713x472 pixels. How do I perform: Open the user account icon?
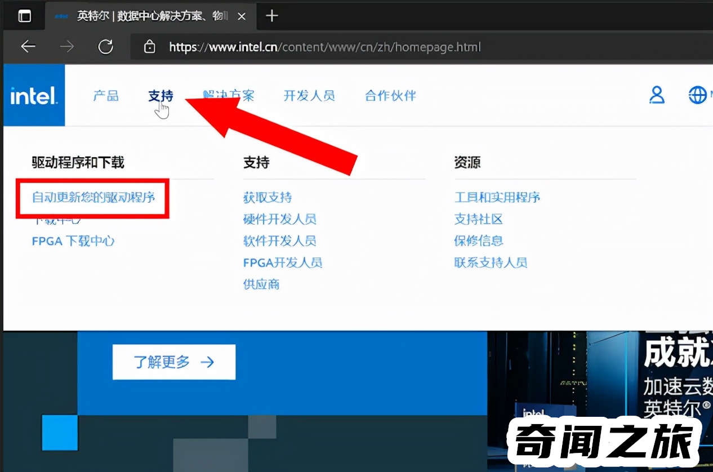pyautogui.click(x=657, y=95)
